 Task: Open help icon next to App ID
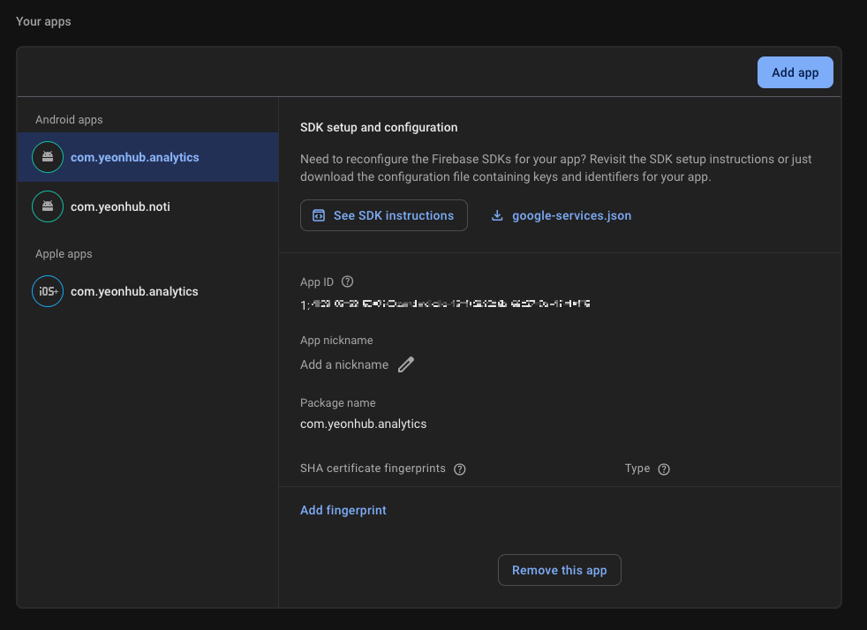pyautogui.click(x=347, y=281)
